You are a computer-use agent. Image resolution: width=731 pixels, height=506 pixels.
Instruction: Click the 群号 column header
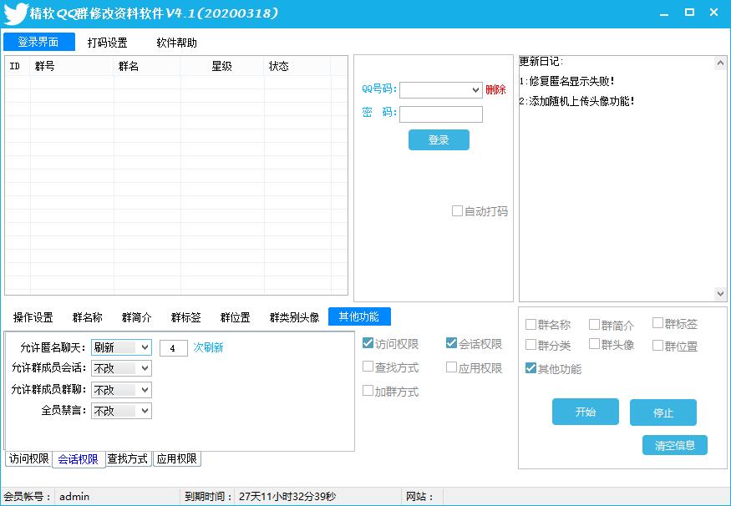coord(72,66)
